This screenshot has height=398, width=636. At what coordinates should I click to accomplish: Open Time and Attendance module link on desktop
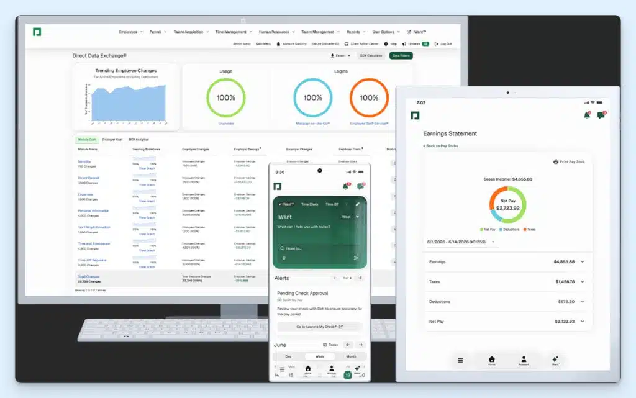94,243
